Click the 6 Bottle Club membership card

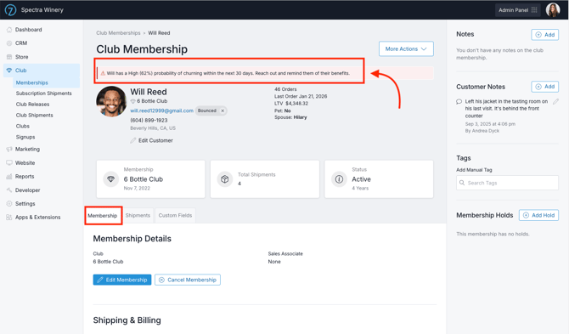[x=150, y=179]
